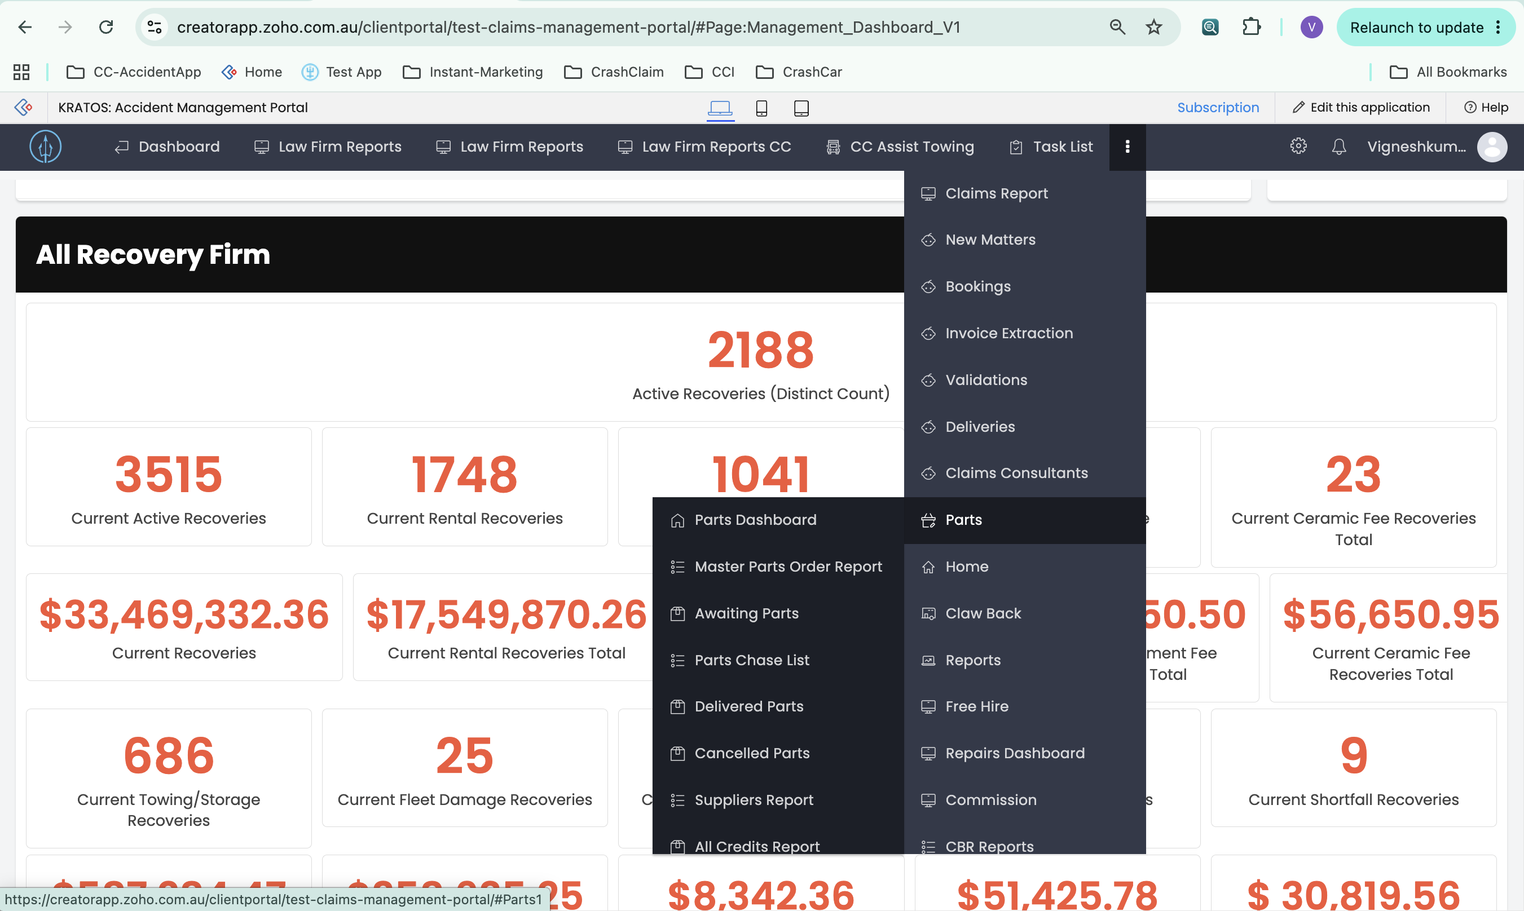Bookmark this page with the star icon
Viewport: 1524px width, 911px height.
point(1154,27)
